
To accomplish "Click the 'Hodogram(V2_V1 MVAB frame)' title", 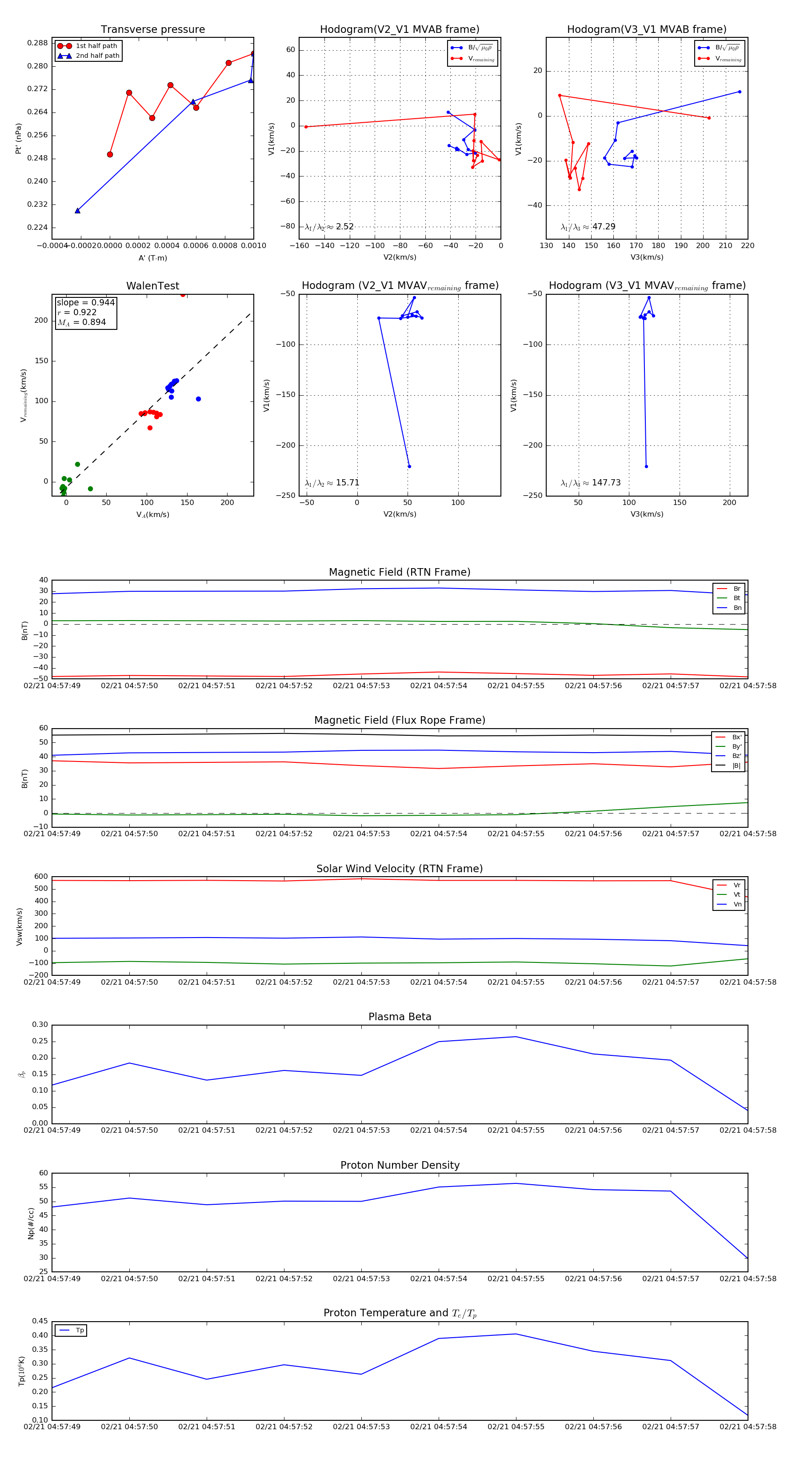I will coord(400,30).
